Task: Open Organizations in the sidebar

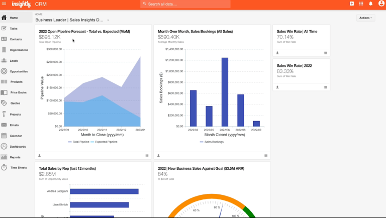Action: 19,50
